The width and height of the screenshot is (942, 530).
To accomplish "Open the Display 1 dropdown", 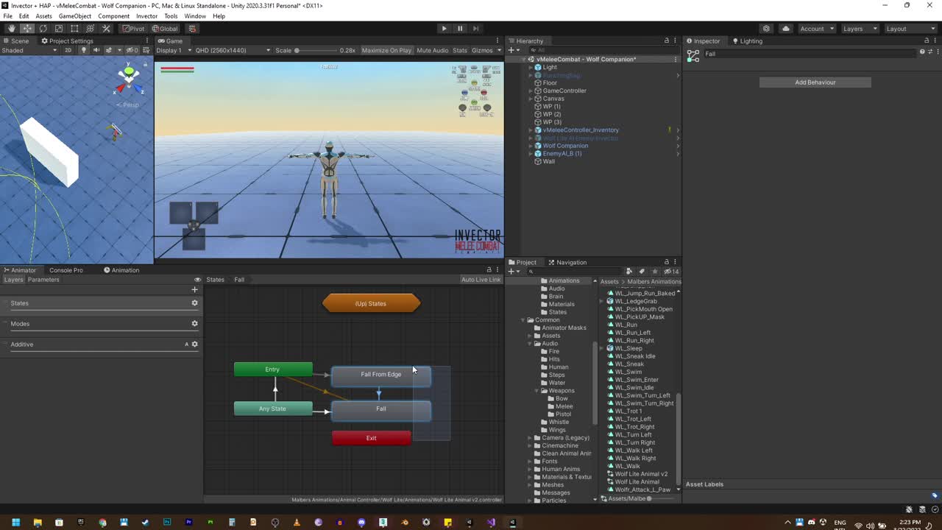I will point(172,50).
